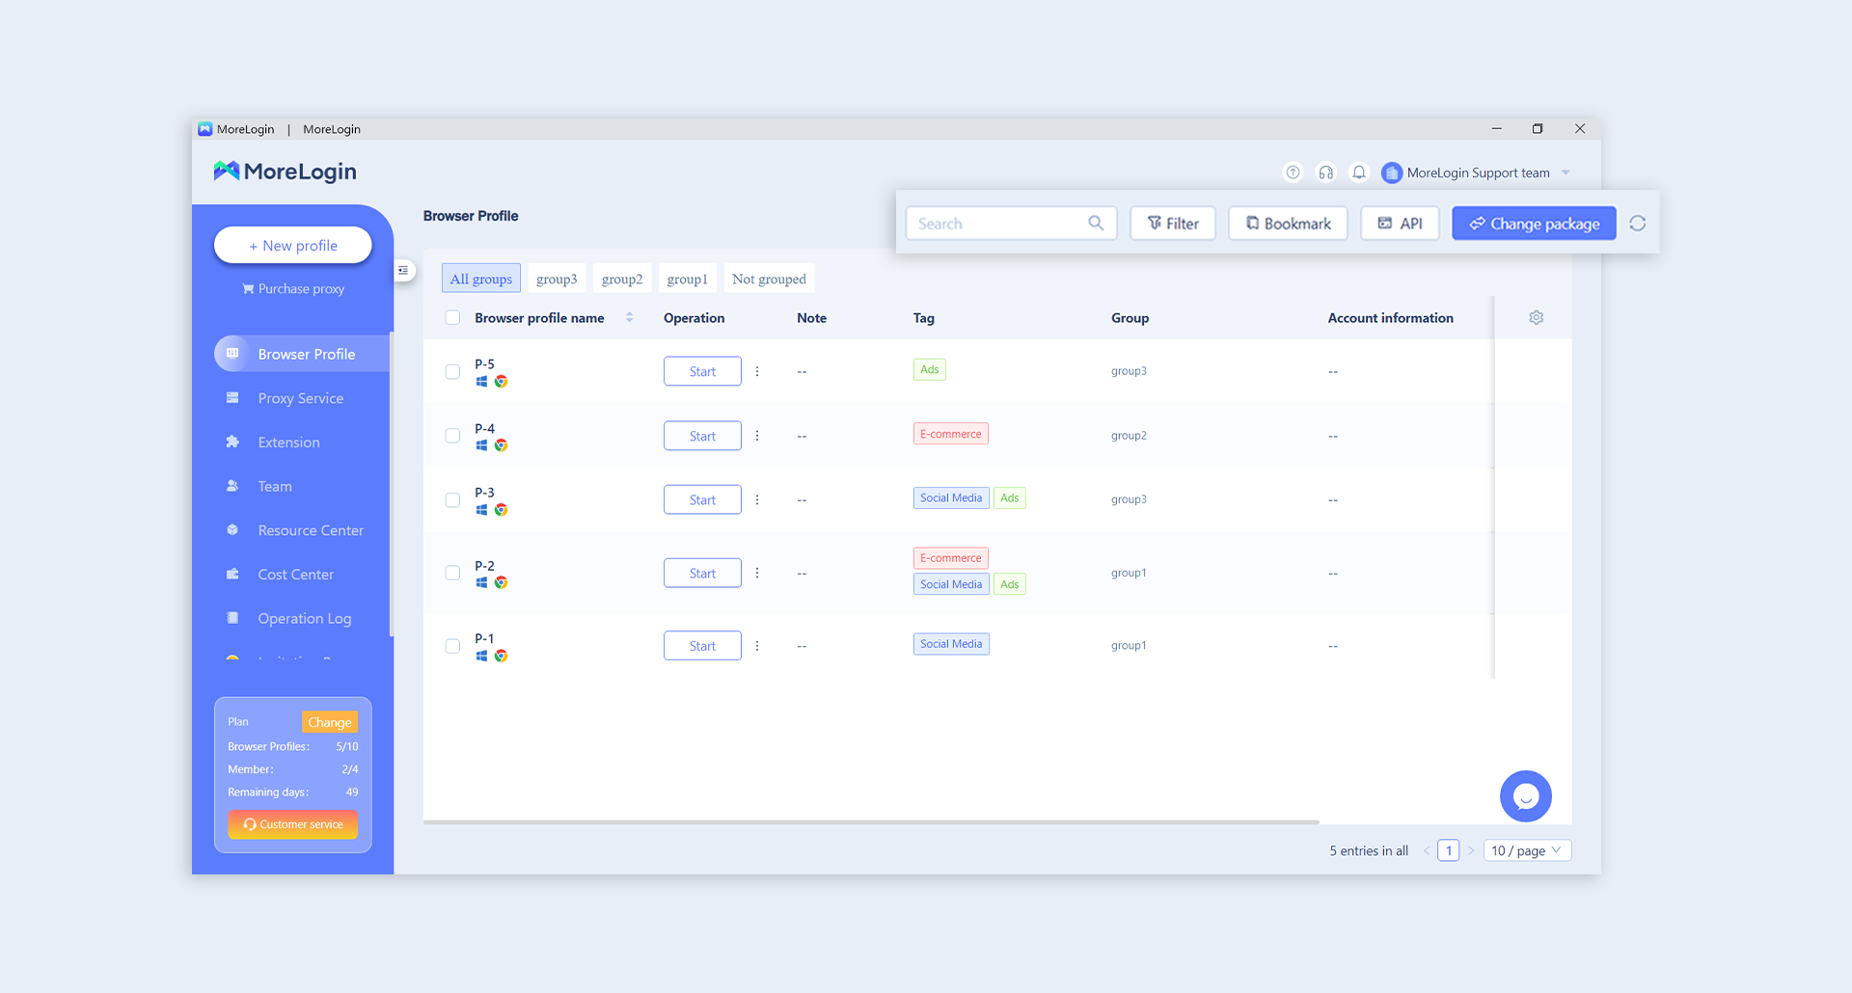Viewport: 1852px width, 993px height.
Task: Select the All groups tab
Action: coord(481,279)
